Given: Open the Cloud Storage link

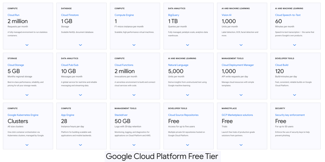Looking at the screenshot, I should [16, 65].
